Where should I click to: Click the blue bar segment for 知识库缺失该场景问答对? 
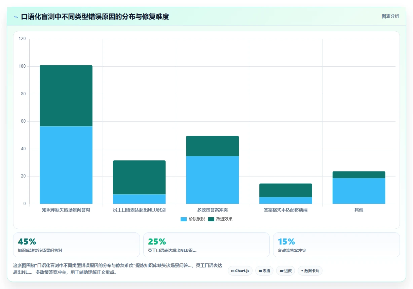coord(66,165)
